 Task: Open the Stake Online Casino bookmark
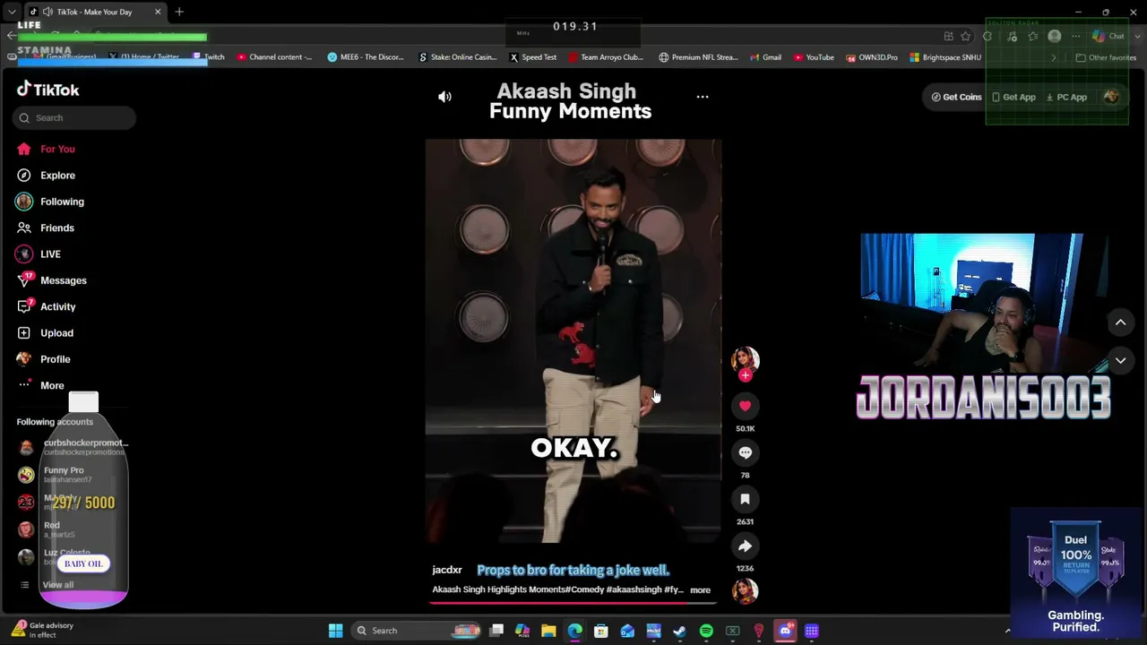tap(458, 57)
